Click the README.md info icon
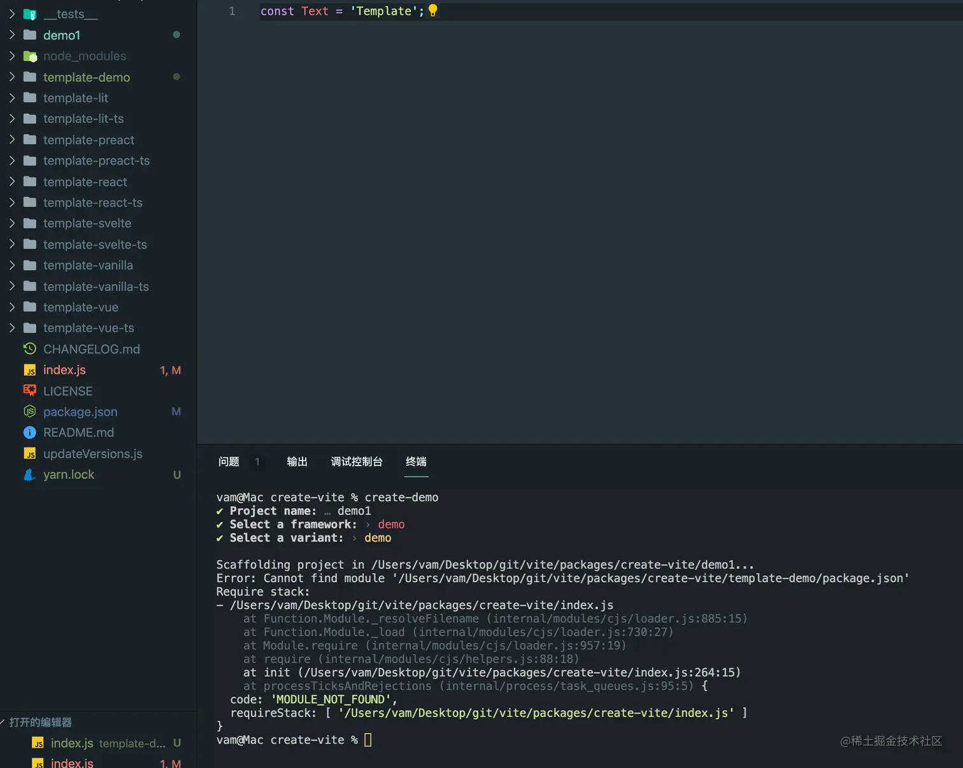This screenshot has width=963, height=768. pyautogui.click(x=29, y=432)
